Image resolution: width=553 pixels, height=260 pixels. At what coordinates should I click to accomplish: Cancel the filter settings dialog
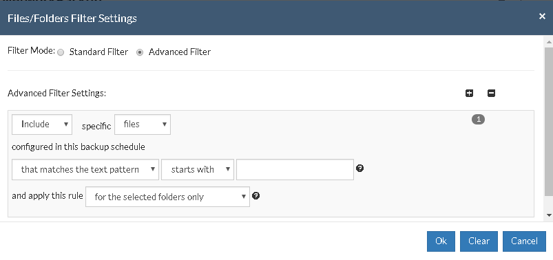pyautogui.click(x=524, y=241)
